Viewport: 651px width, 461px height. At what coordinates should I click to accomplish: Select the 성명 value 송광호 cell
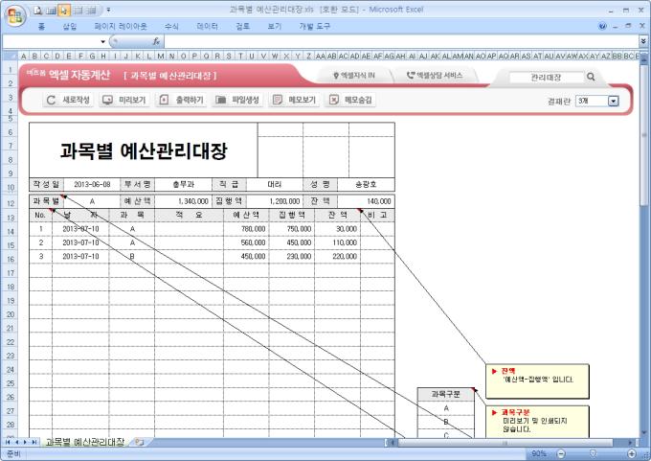click(x=366, y=184)
